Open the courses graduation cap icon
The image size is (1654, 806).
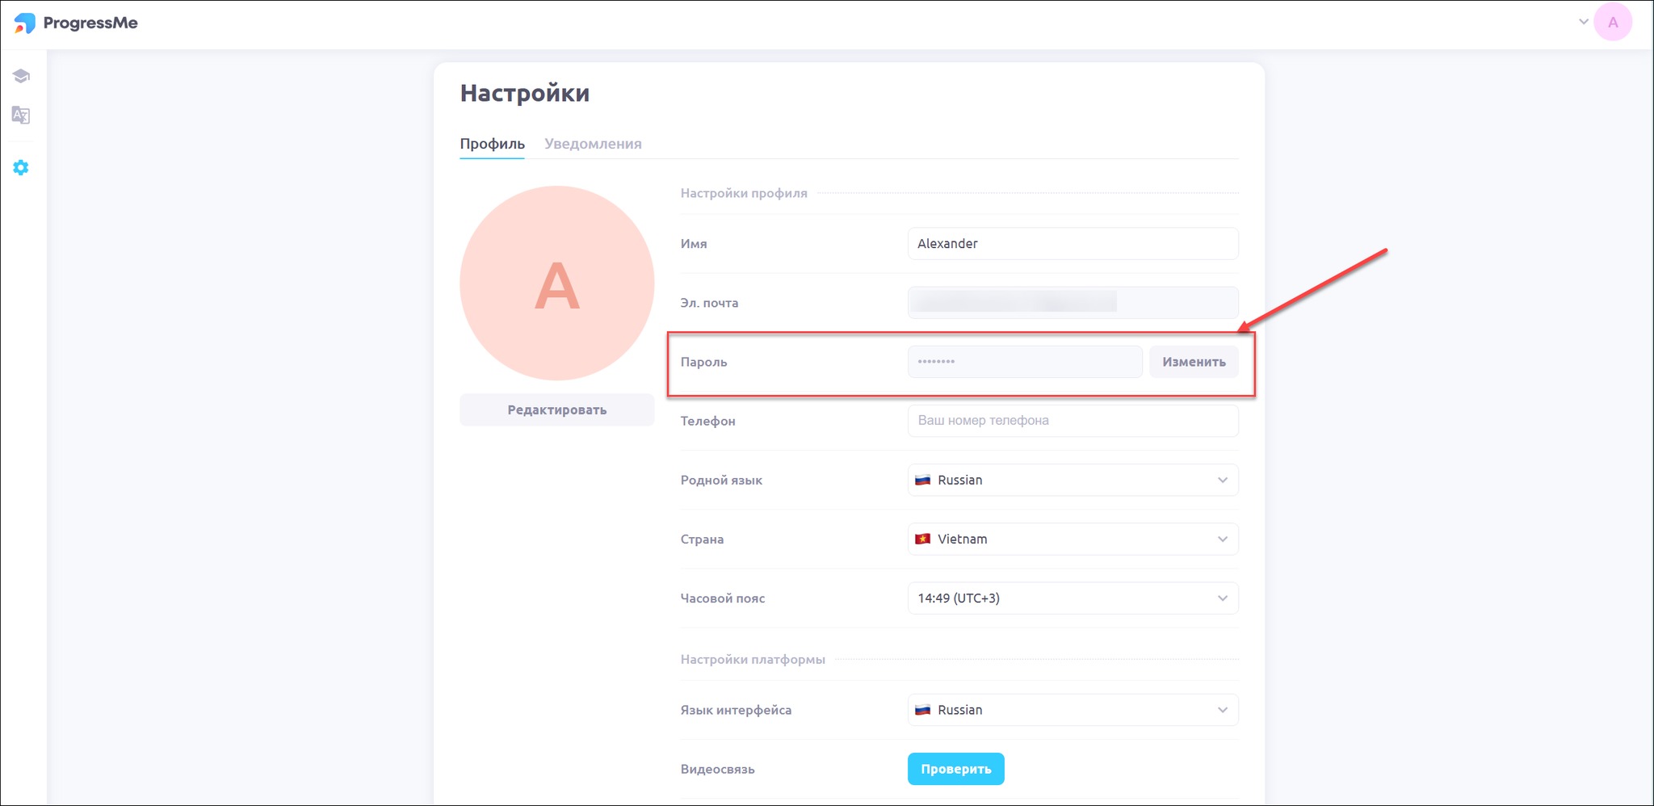click(x=21, y=76)
